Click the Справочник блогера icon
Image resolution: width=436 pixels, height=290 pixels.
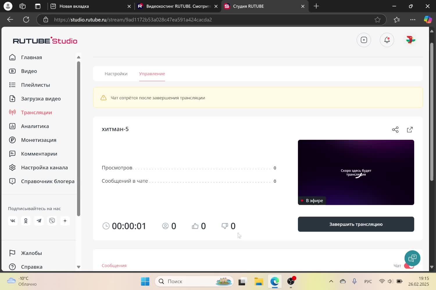[x=12, y=181]
